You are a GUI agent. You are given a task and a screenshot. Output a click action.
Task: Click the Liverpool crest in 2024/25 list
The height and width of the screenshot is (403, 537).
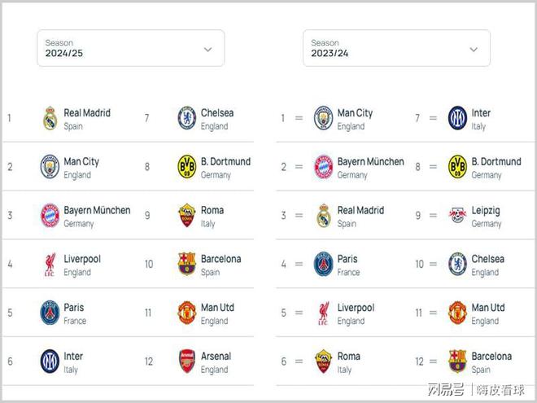point(50,265)
